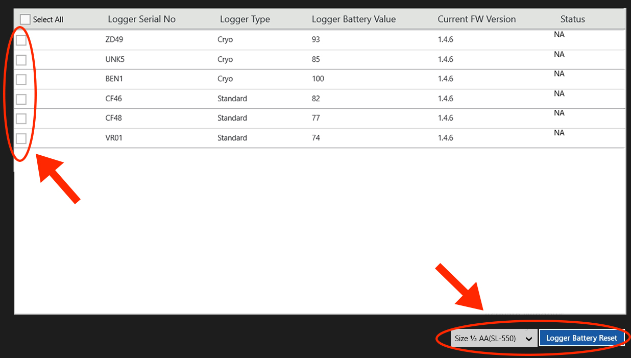Click battery value 100 in the table

tap(318, 79)
